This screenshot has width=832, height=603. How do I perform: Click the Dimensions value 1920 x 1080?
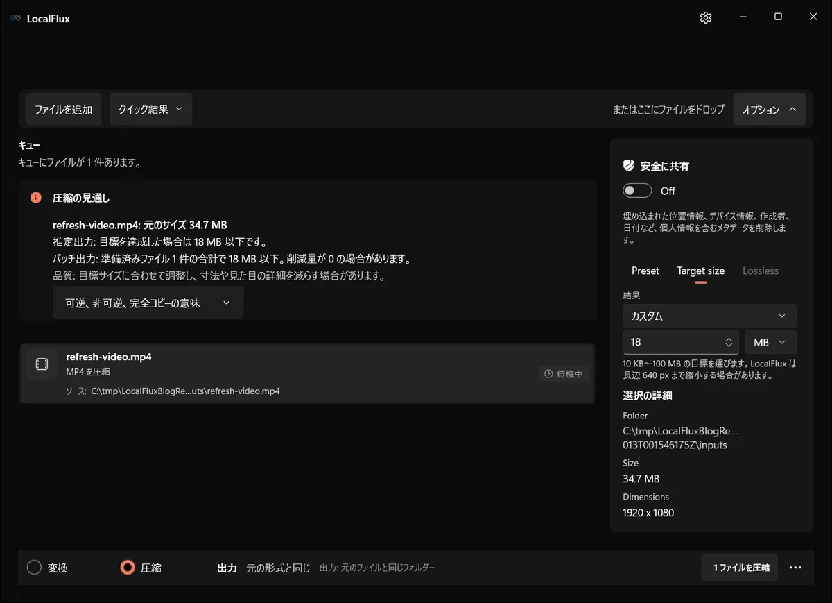(648, 513)
